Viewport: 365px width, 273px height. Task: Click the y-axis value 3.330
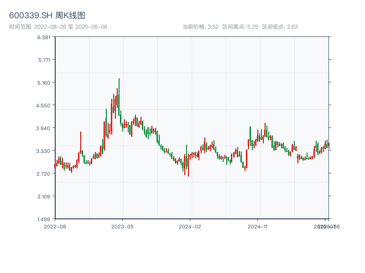tap(43, 151)
